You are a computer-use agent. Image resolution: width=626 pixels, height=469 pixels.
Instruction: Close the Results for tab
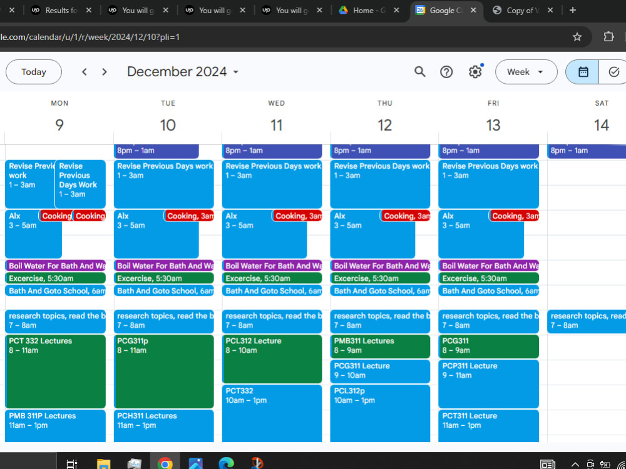[x=89, y=11]
